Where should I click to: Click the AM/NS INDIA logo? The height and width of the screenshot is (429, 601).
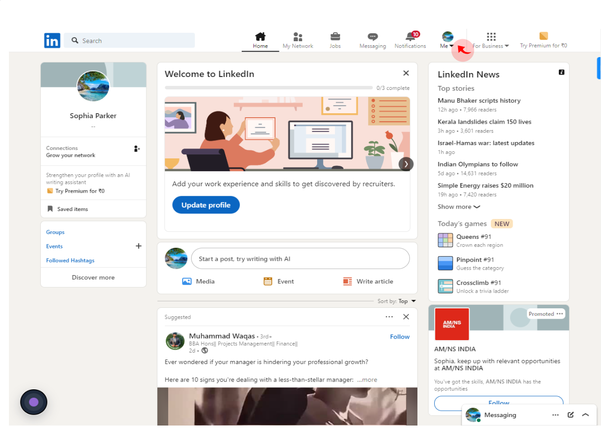(x=452, y=325)
